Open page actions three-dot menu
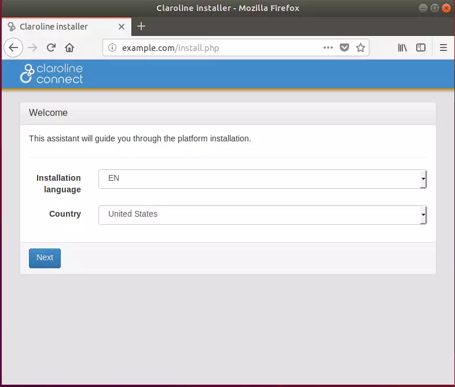Screen dimensions: 455x387 [x=328, y=48]
